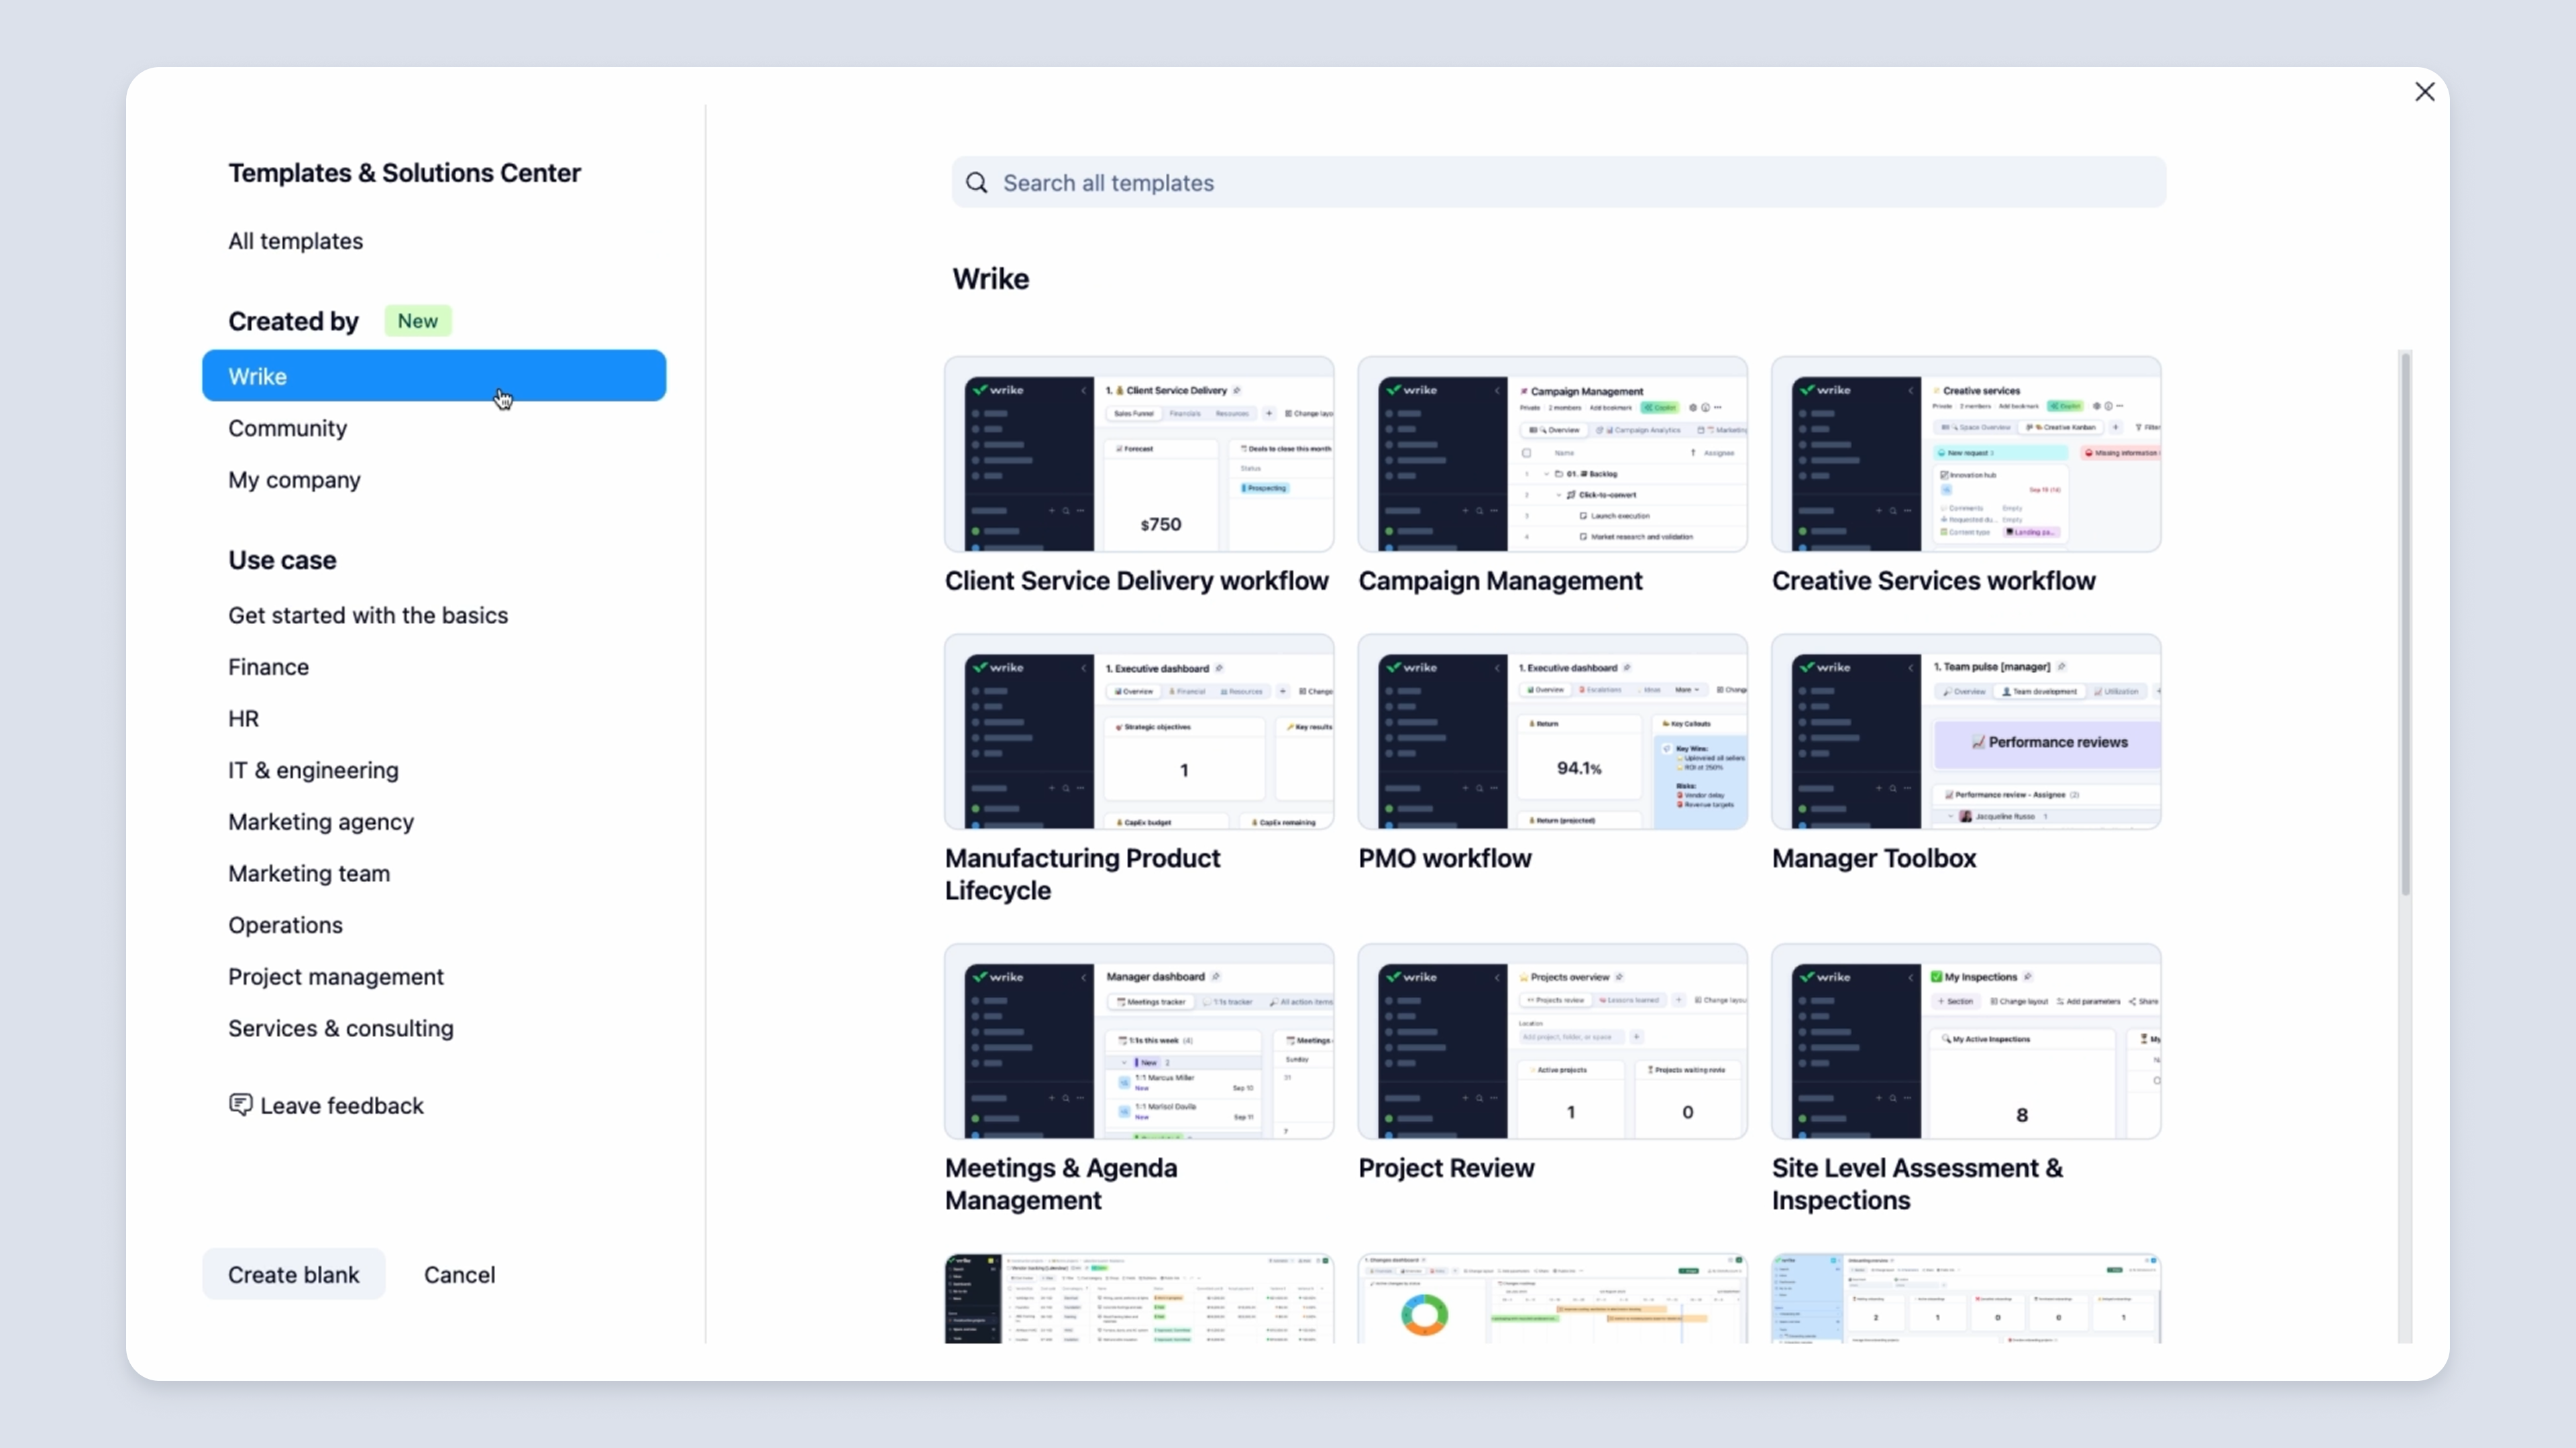Filter templates by Community creators
This screenshot has height=1448, width=2576.
click(287, 429)
